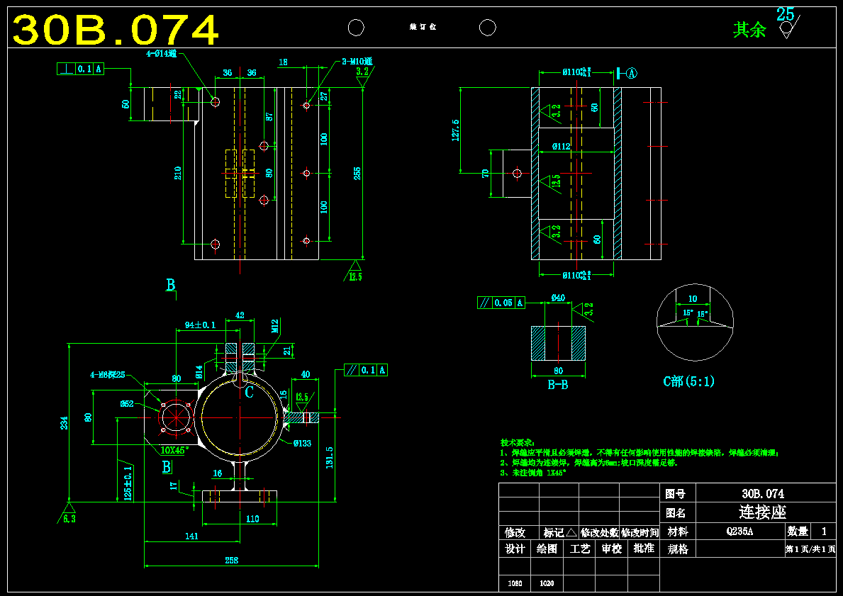Click the 22 dimension text
The width and height of the screenshot is (843, 596).
pos(177,94)
